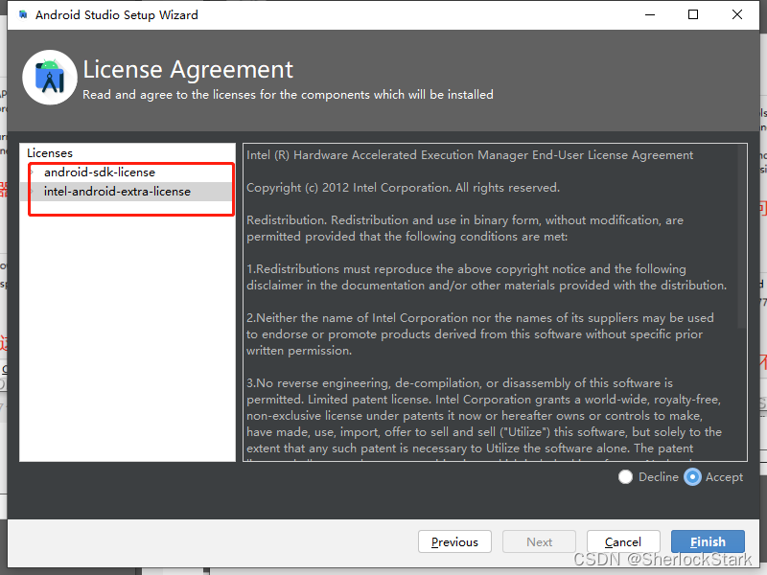The image size is (767, 575).
Task: Click the greyed-out Next button
Action: [539, 541]
